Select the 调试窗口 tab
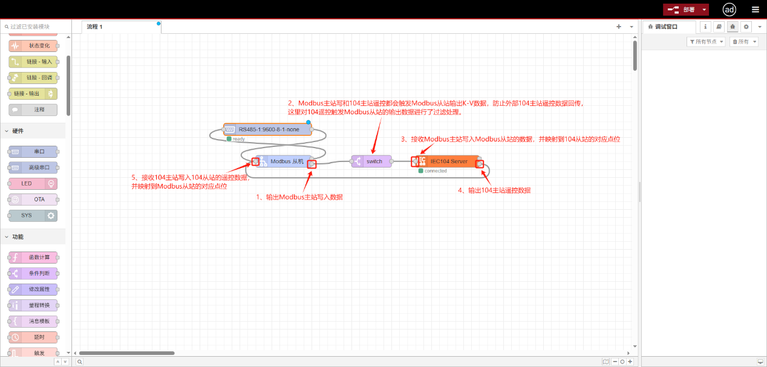This screenshot has height=367, width=767. (x=667, y=27)
